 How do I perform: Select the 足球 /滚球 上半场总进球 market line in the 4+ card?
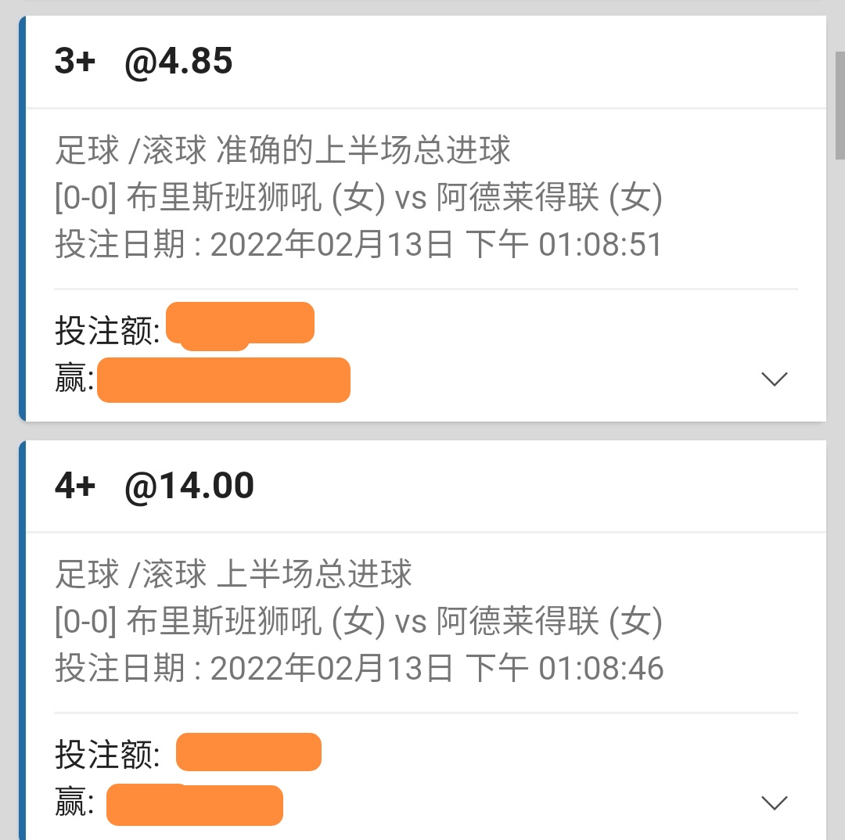point(233,574)
